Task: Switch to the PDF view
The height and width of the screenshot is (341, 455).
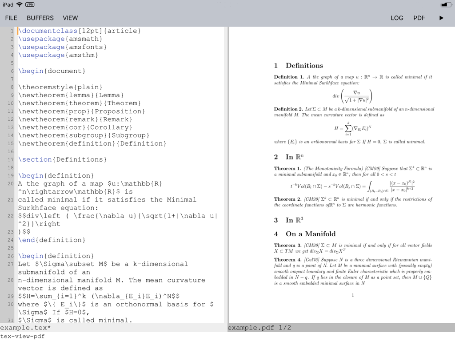Action: click(x=419, y=18)
